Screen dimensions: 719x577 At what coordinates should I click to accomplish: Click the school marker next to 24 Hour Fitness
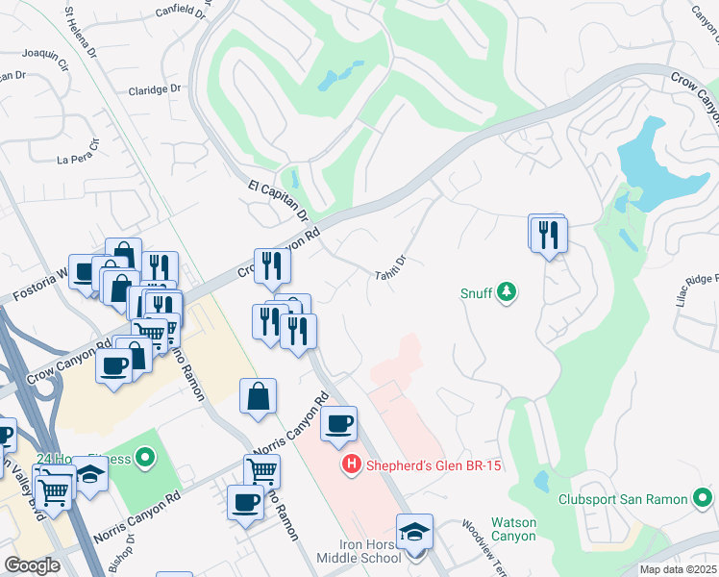(90, 475)
